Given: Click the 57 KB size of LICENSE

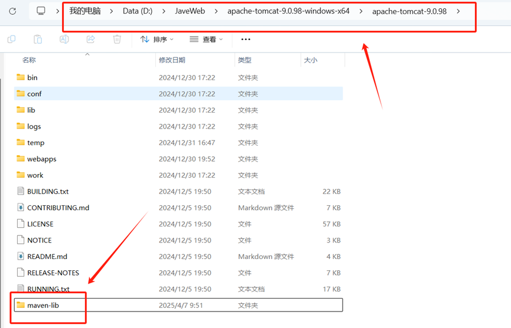Looking at the screenshot, I should [331, 224].
